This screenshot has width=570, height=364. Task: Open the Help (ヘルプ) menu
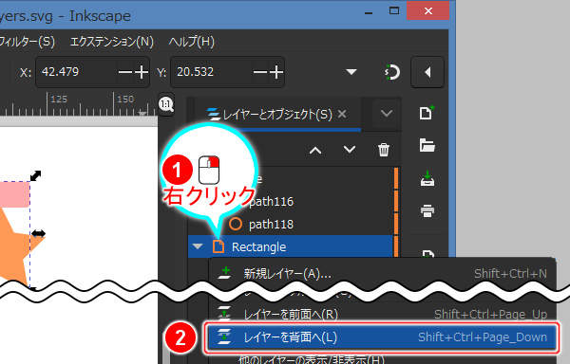(x=192, y=42)
